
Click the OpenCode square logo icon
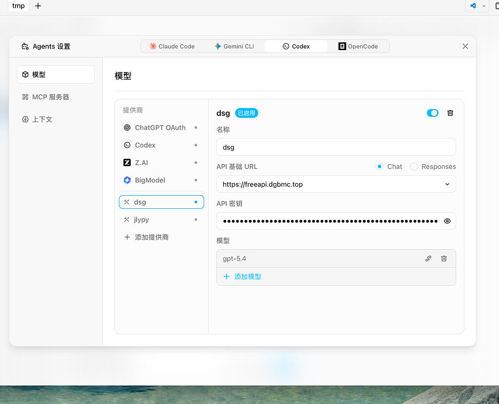342,46
